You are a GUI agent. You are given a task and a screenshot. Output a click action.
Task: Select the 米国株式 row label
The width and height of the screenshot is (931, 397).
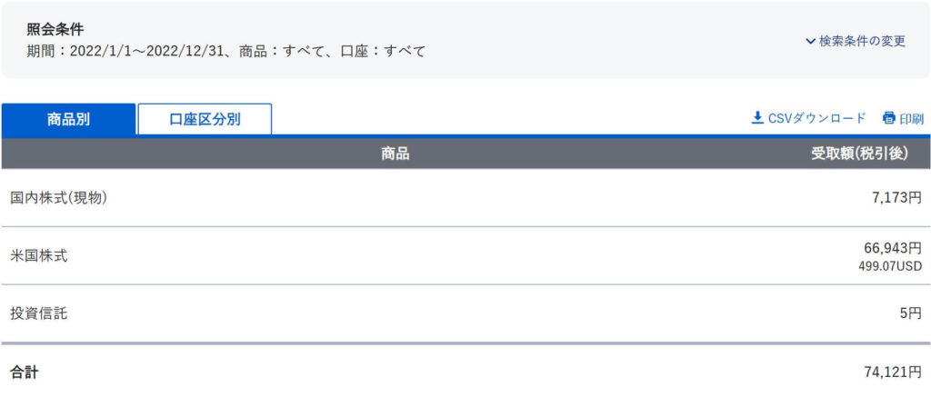[x=38, y=256]
